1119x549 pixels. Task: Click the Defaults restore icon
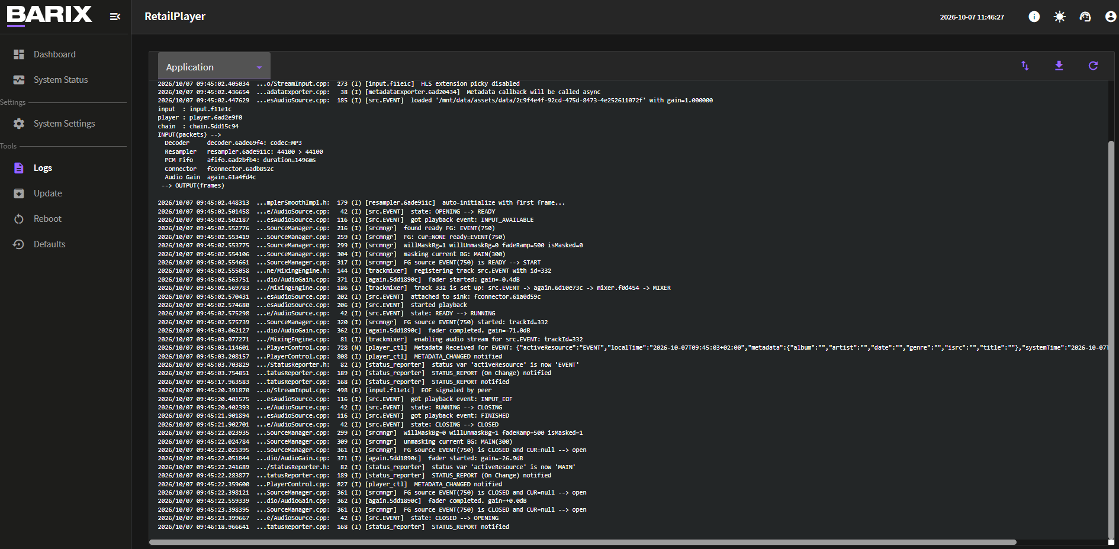pyautogui.click(x=19, y=244)
